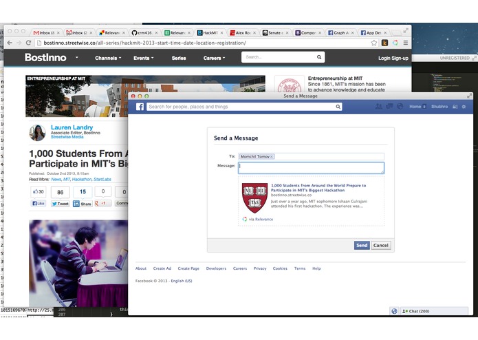Switch to the GitHub crm416 tab
The width and height of the screenshot is (478, 340).
[x=144, y=32]
